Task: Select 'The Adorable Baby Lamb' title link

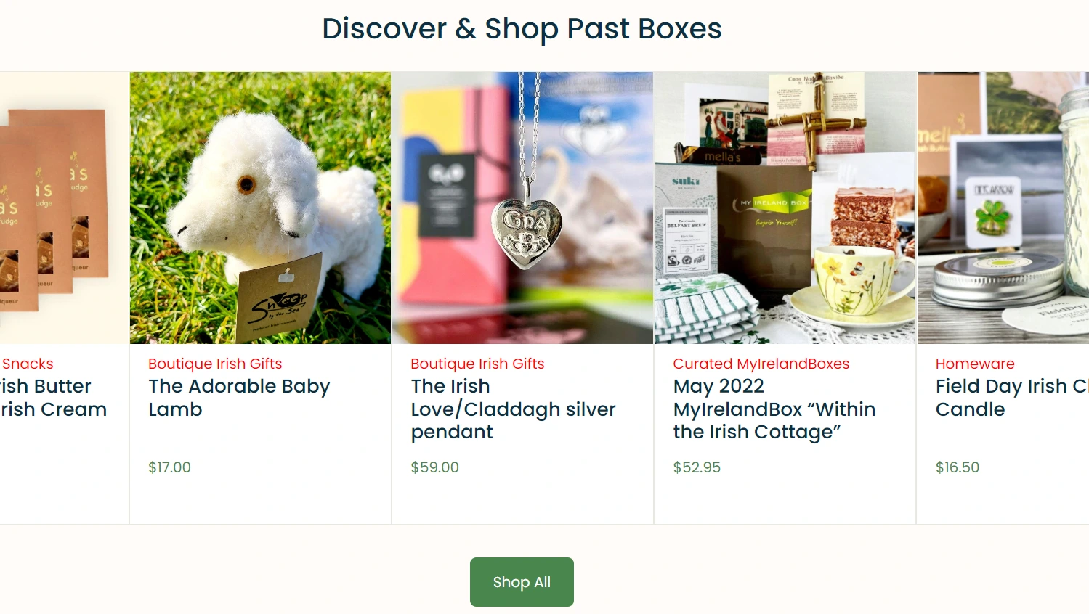Action: point(239,398)
